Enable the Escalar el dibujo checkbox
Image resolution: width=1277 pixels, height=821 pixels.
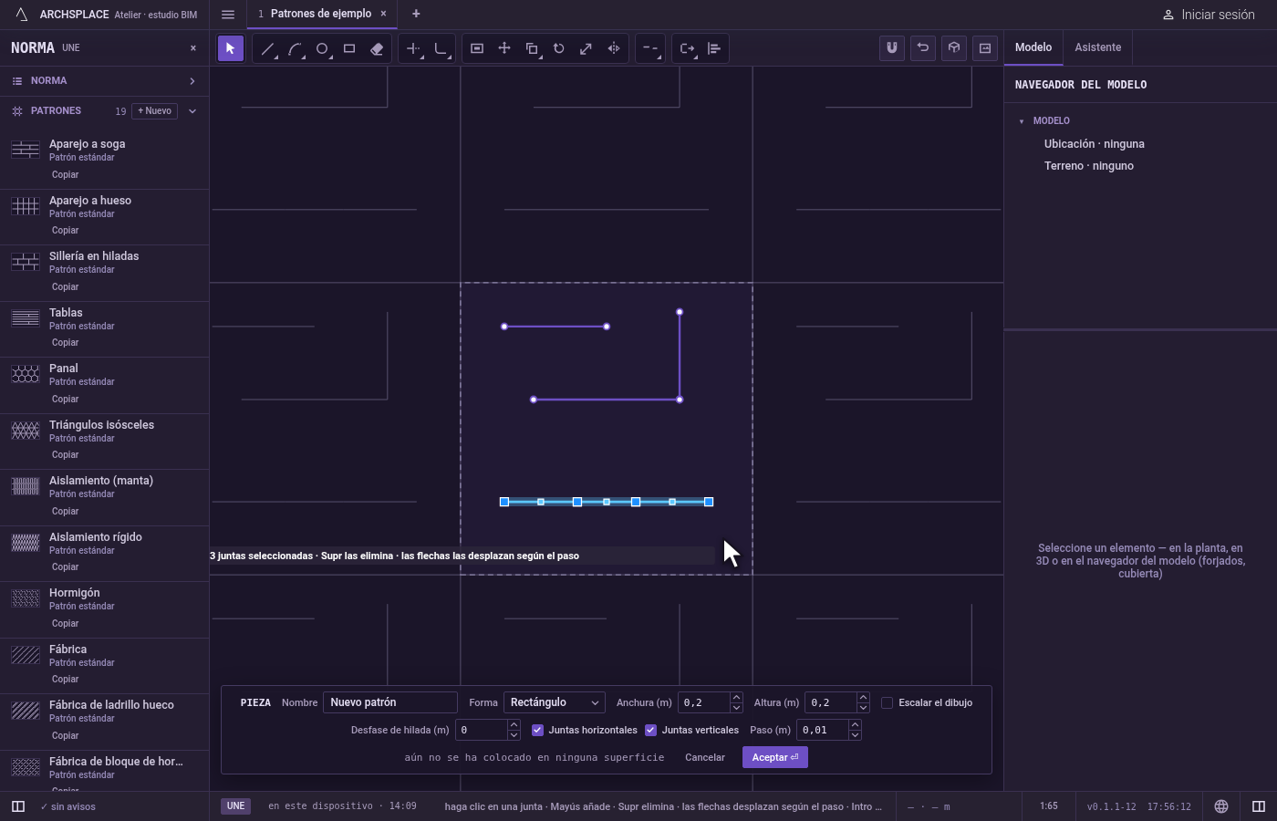coord(887,702)
